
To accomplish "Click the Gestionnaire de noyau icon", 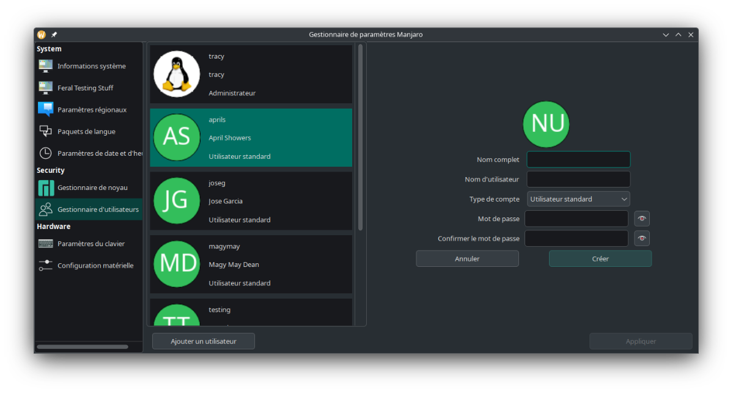I will pos(46,188).
